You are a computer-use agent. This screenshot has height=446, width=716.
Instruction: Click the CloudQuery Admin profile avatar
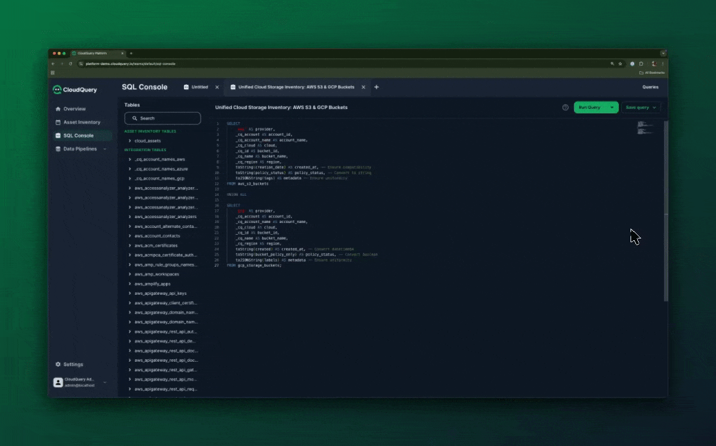pos(58,382)
